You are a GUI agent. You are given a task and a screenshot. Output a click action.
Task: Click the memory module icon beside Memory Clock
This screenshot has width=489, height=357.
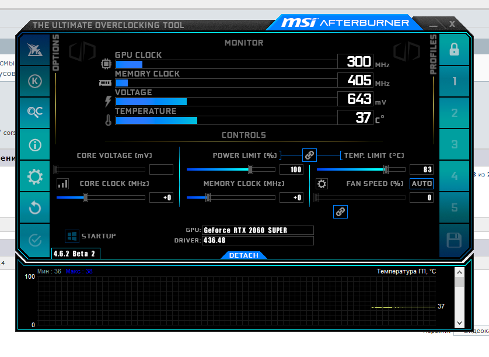pyautogui.click(x=106, y=83)
